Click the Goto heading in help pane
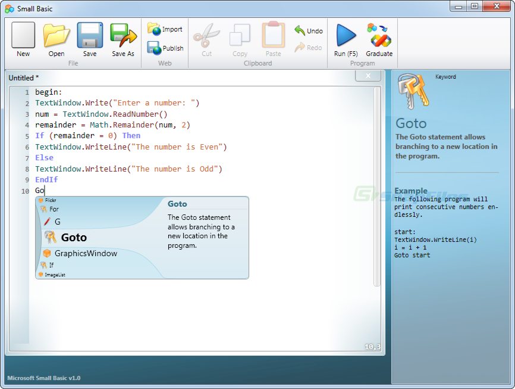The height and width of the screenshot is (389, 515). (411, 123)
